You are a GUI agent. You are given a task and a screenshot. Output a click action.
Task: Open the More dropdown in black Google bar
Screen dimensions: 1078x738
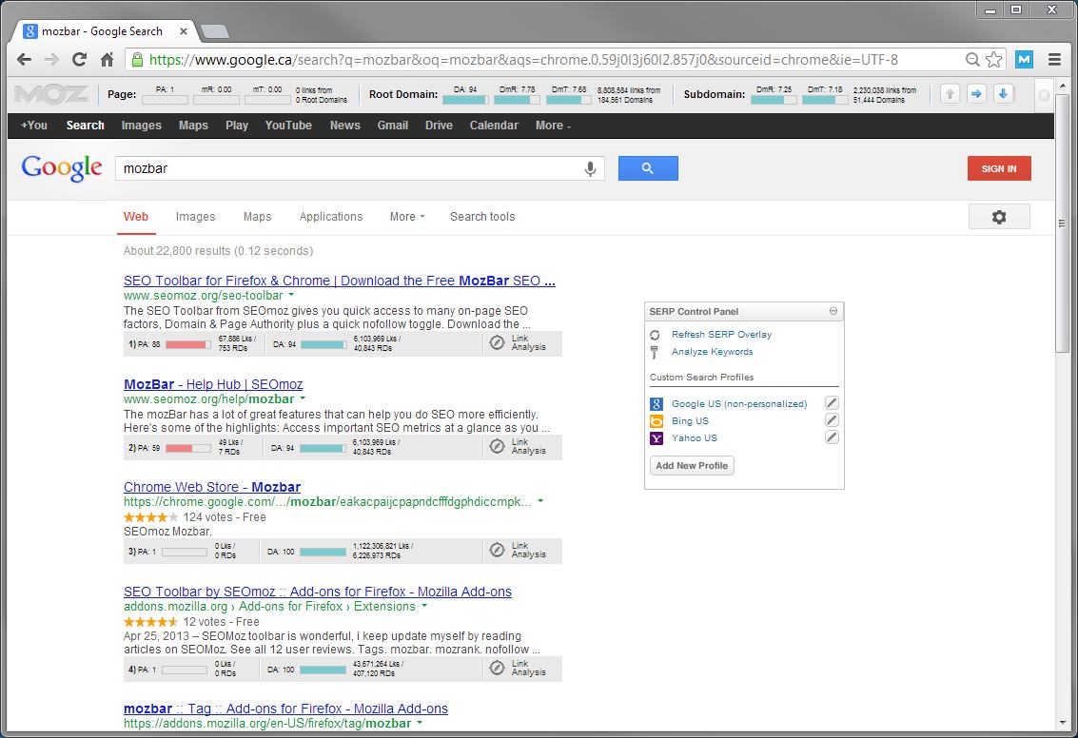553,126
